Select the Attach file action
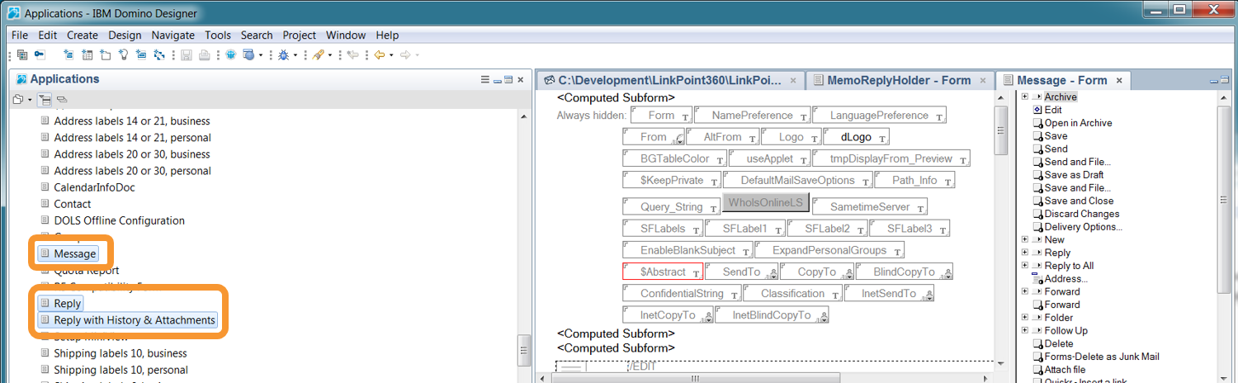The width and height of the screenshot is (1238, 383). coord(1065,370)
